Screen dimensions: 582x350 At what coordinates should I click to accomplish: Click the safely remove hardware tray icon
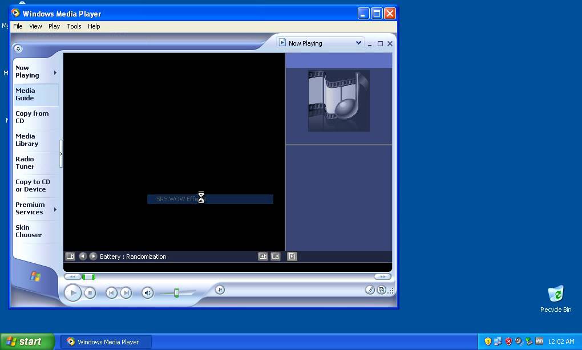[530, 341]
